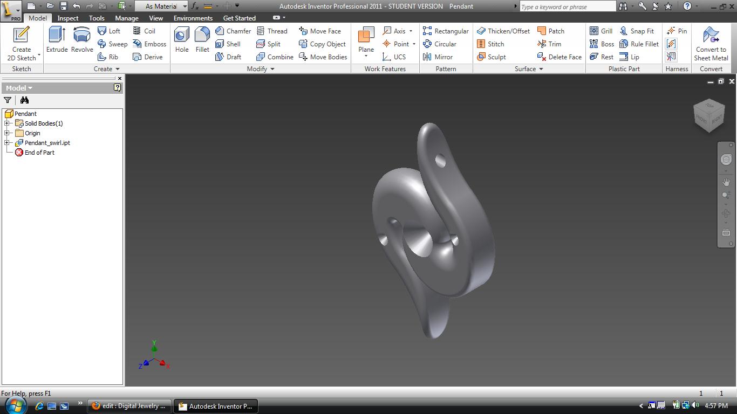Viewport: 737px width, 414px height.
Task: Combine solid bodies tool
Action: coord(275,57)
